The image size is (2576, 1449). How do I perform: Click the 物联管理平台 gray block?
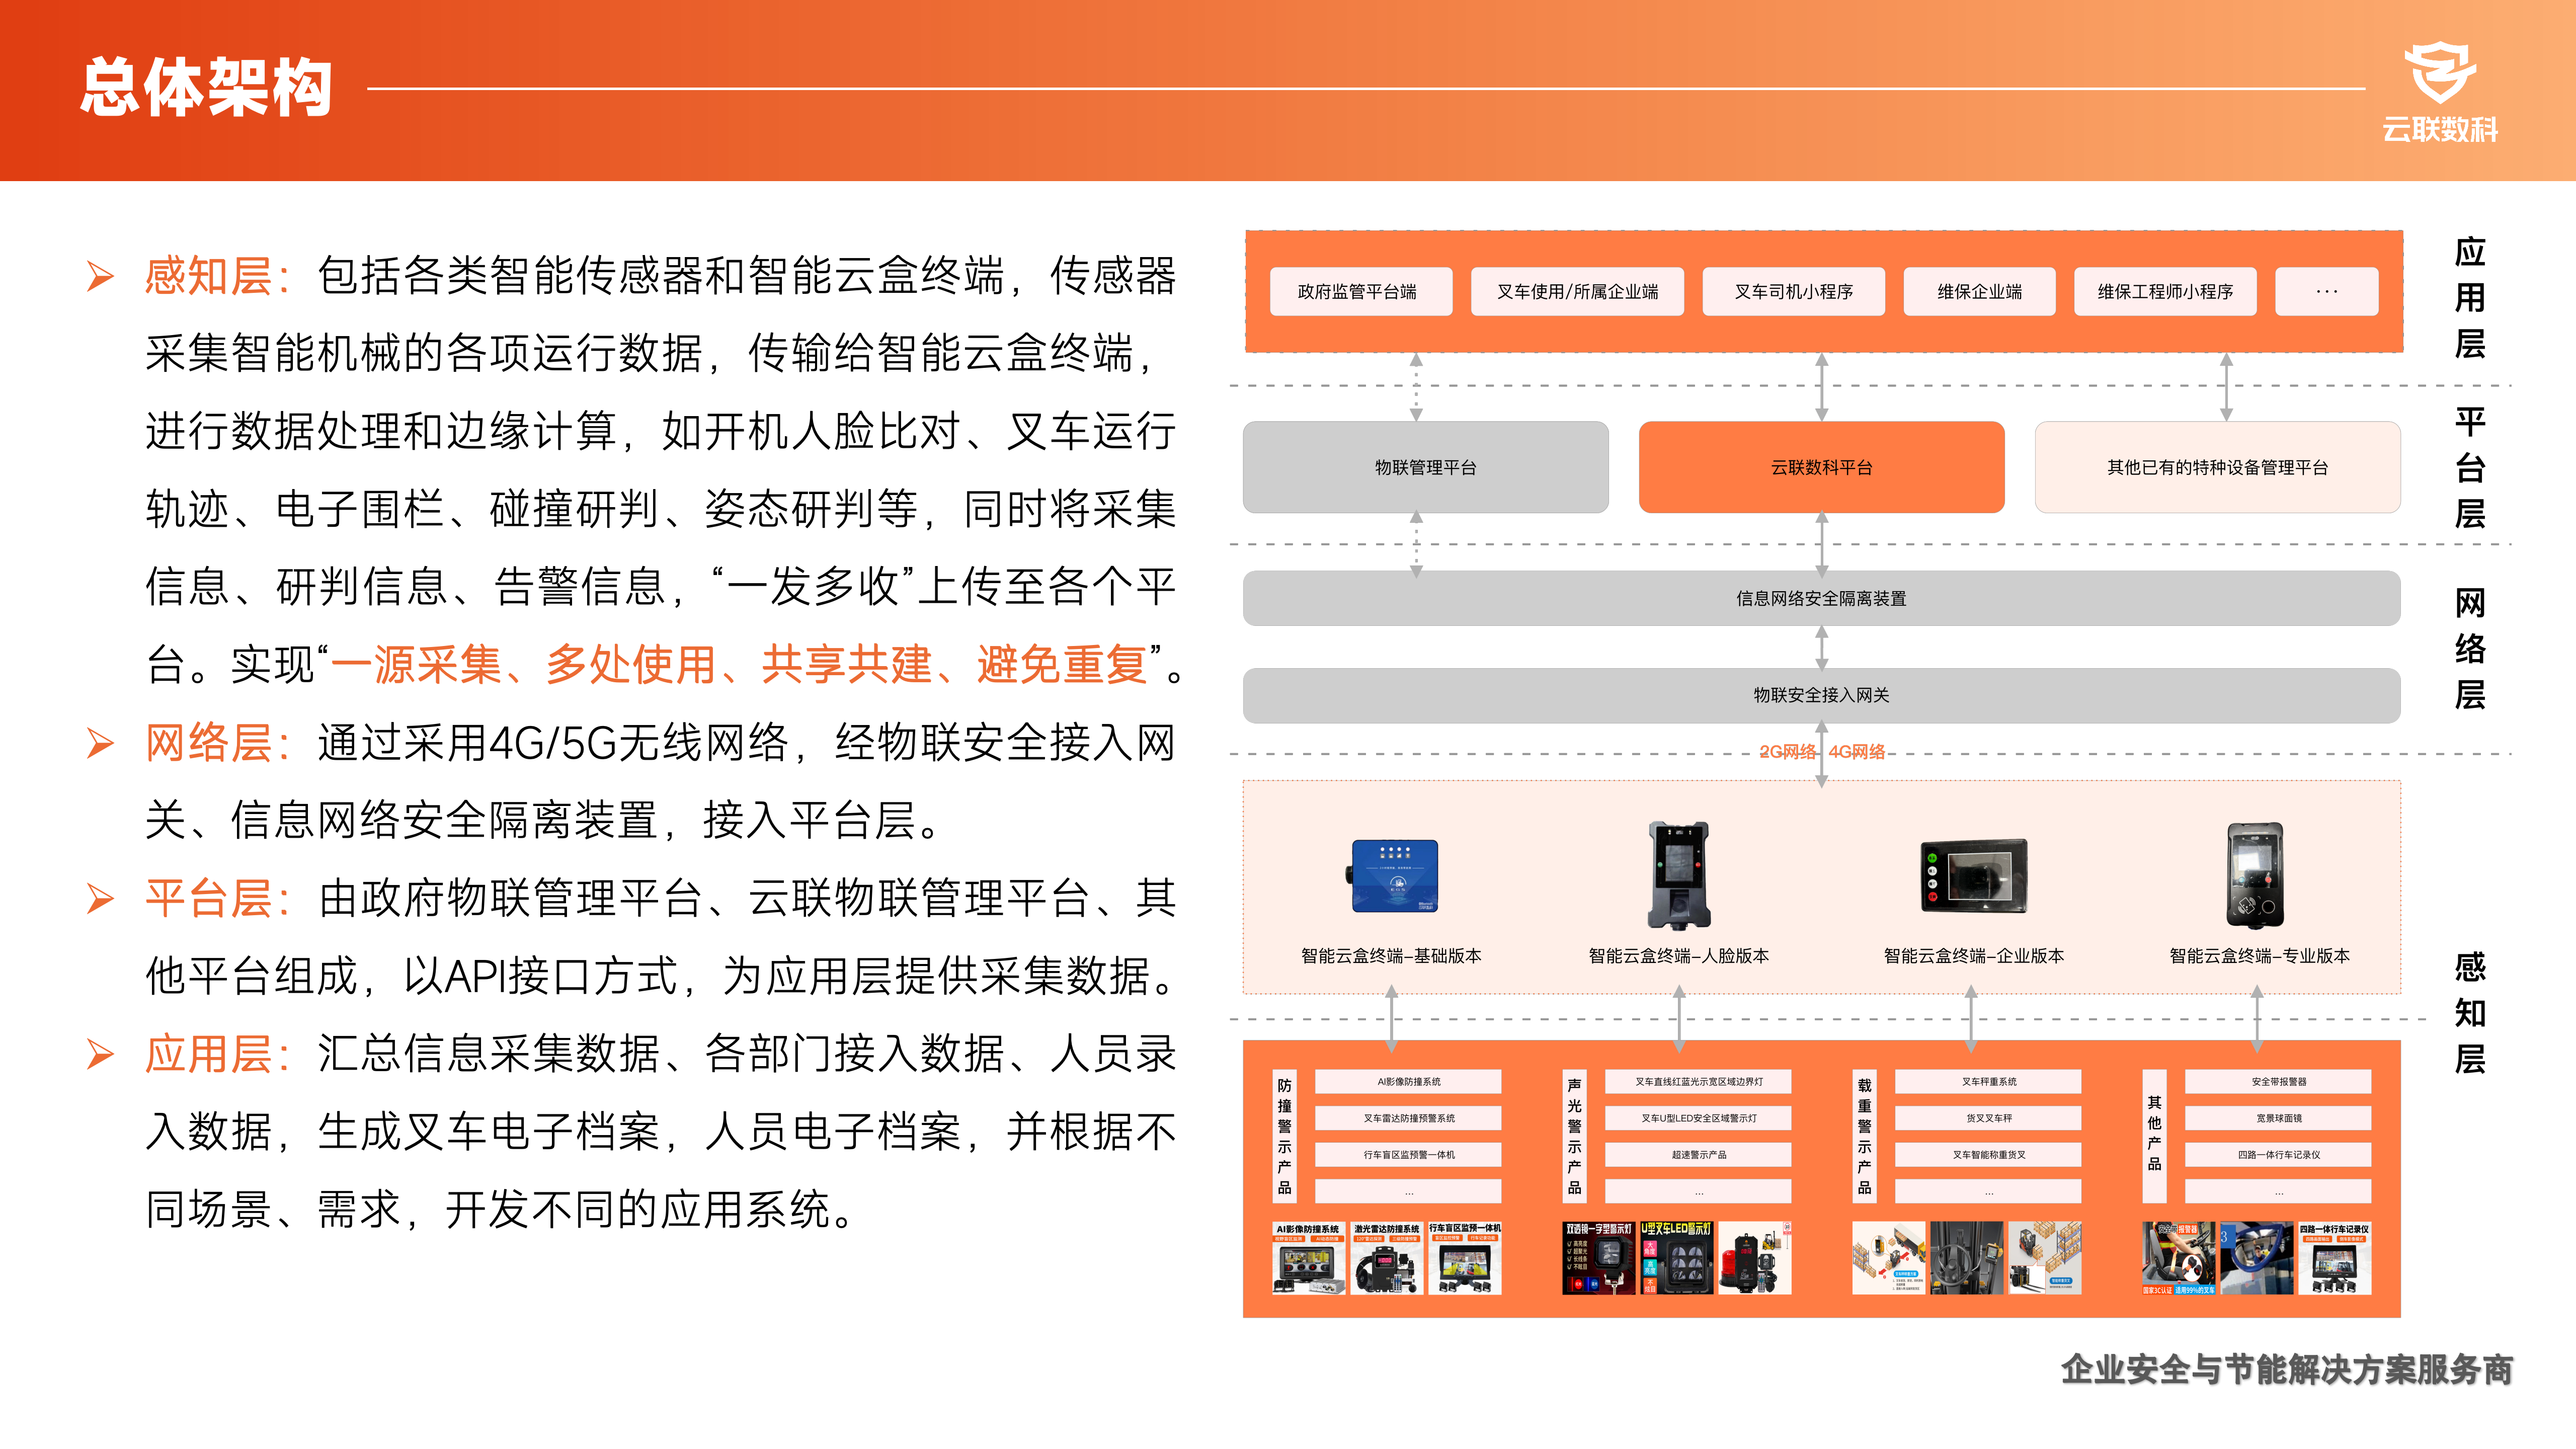click(1425, 467)
